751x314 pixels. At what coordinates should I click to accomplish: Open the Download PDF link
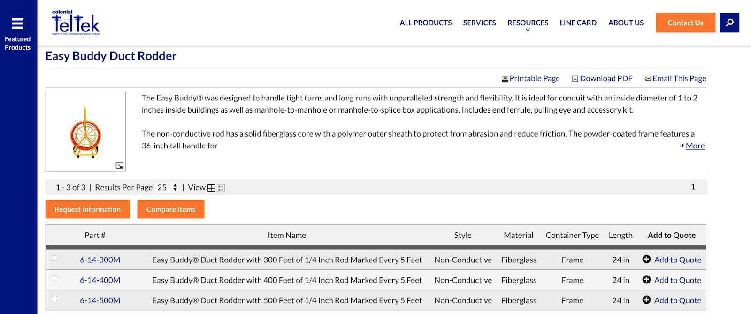pyautogui.click(x=605, y=78)
